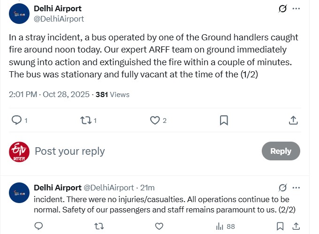Click Grok icon on main post
319x234 pixels.
[x=282, y=9]
